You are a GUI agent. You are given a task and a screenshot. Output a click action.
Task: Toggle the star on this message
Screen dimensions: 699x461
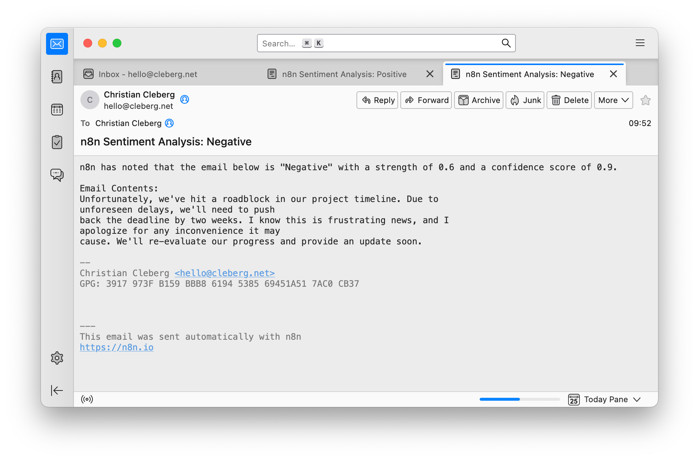646,100
